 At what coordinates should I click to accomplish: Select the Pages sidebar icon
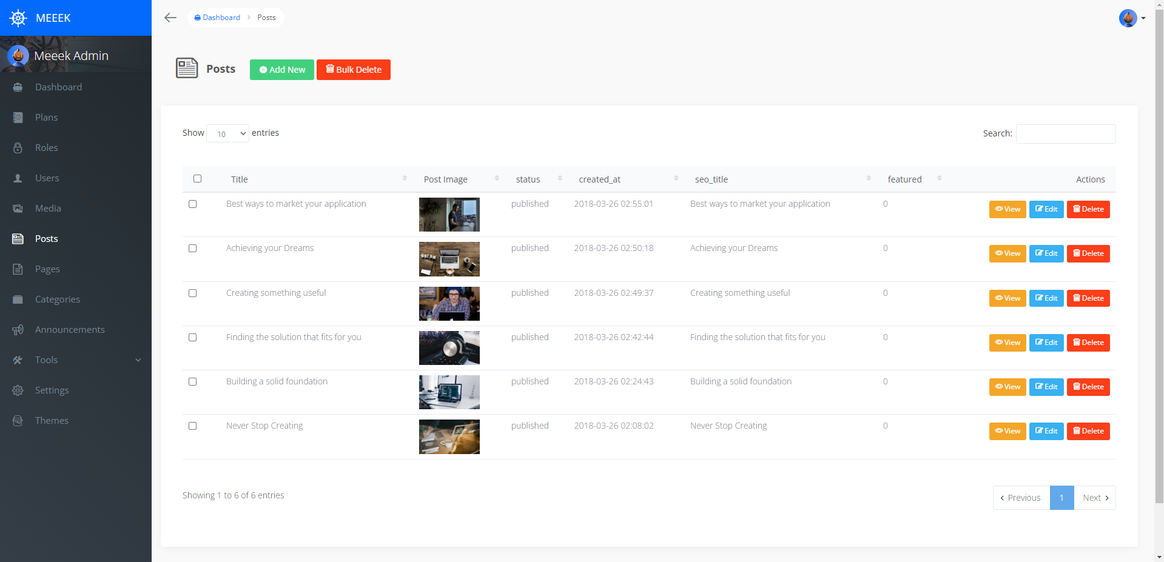pos(18,269)
